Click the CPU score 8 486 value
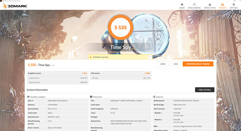Viewport: 241px width, 131px height. click(147, 73)
